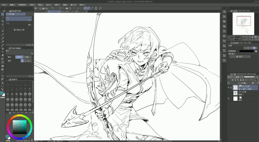Click the Fill icon in command bar
The height and width of the screenshot is (142, 259).
click(67, 8)
